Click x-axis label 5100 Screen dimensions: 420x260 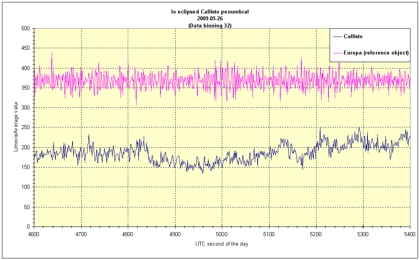[x=269, y=234]
